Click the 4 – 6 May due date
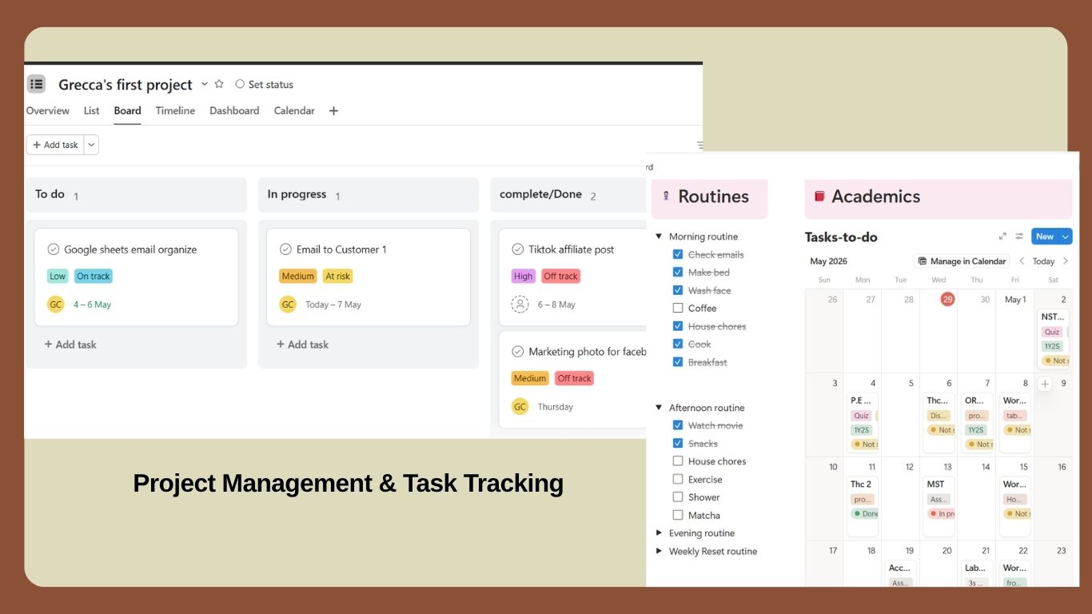This screenshot has height=614, width=1092. (92, 305)
